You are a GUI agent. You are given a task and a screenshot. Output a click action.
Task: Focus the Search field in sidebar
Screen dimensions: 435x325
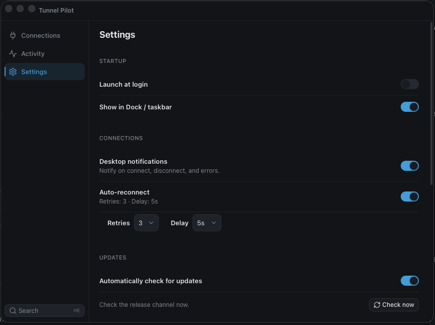[x=44, y=310]
